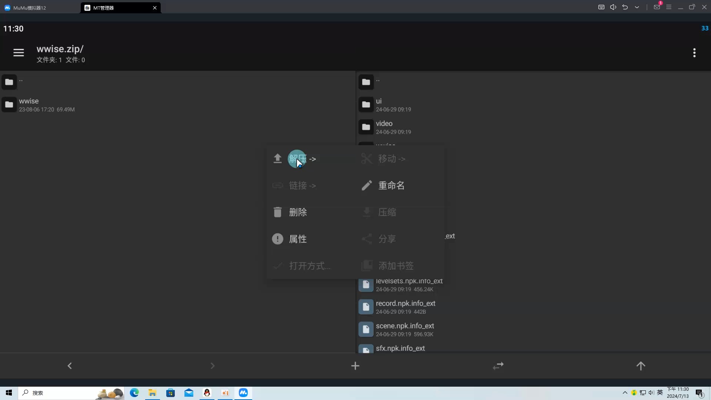Click the upload arrow icon beside 解压
The image size is (711, 400).
click(277, 159)
